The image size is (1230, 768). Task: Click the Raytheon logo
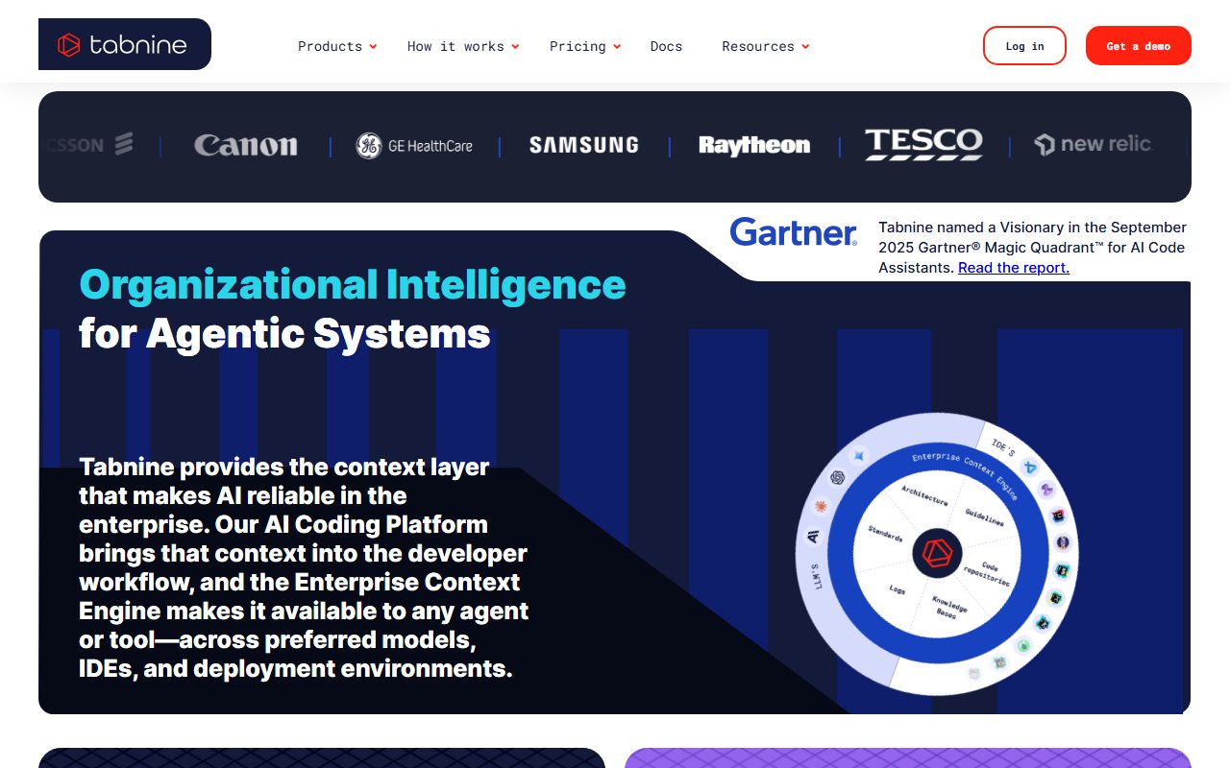pyautogui.click(x=754, y=146)
